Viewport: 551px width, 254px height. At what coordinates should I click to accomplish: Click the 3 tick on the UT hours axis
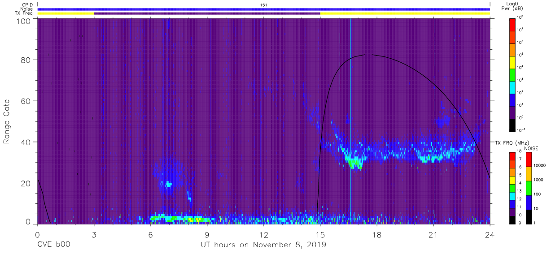click(94, 234)
